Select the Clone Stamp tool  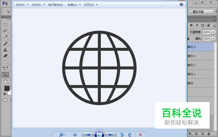point(6,50)
